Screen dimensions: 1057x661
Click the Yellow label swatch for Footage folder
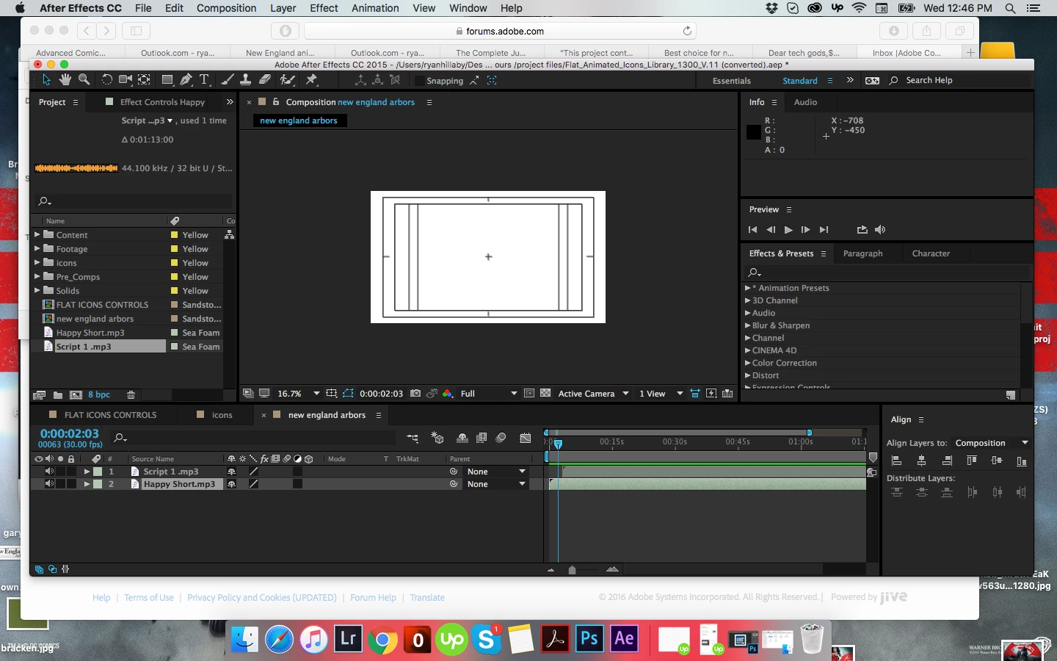click(x=175, y=249)
